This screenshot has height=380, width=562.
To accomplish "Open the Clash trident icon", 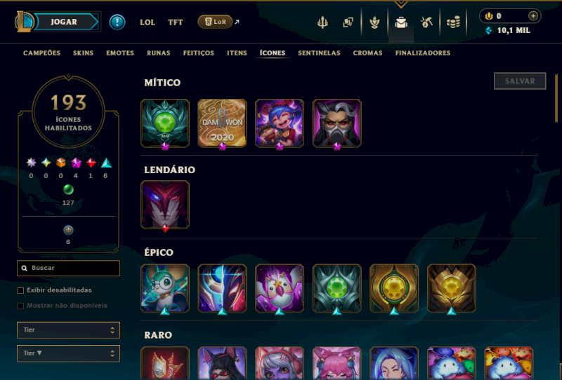I will pos(322,22).
